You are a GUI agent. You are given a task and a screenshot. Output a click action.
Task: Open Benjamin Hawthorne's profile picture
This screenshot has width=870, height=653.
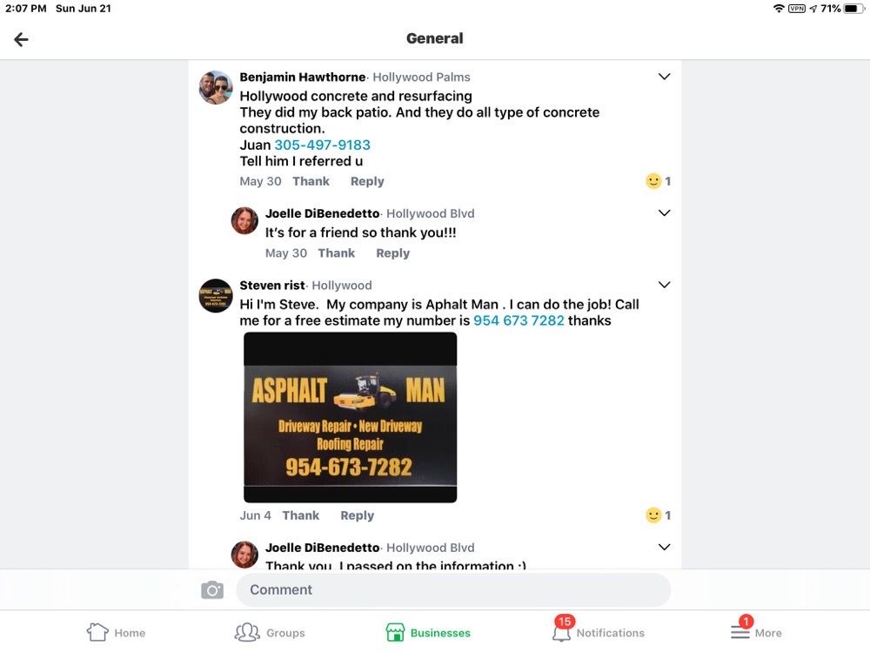click(x=216, y=87)
